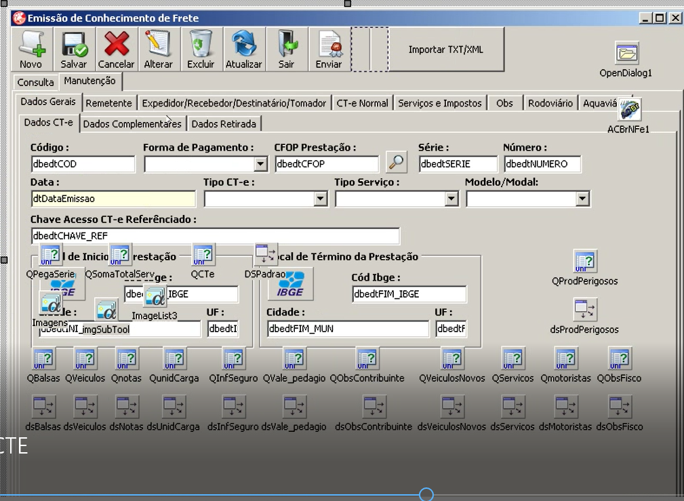Click the IBGE logo in Término group
The height and width of the screenshot is (501, 684).
(x=291, y=284)
